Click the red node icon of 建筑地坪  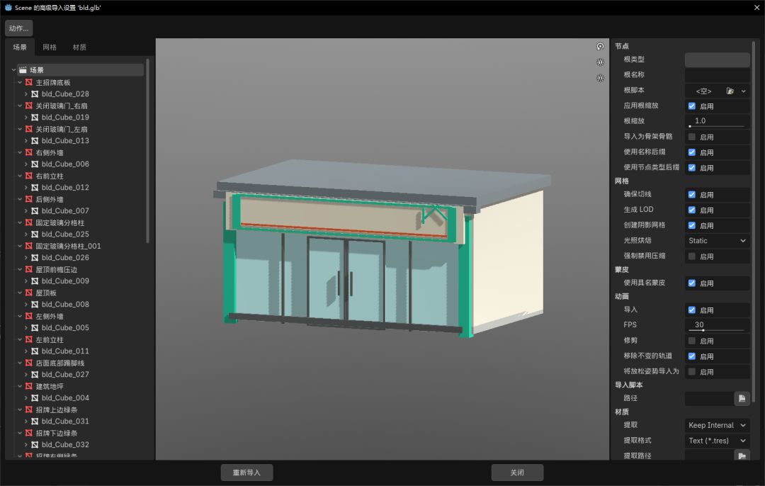click(x=29, y=386)
